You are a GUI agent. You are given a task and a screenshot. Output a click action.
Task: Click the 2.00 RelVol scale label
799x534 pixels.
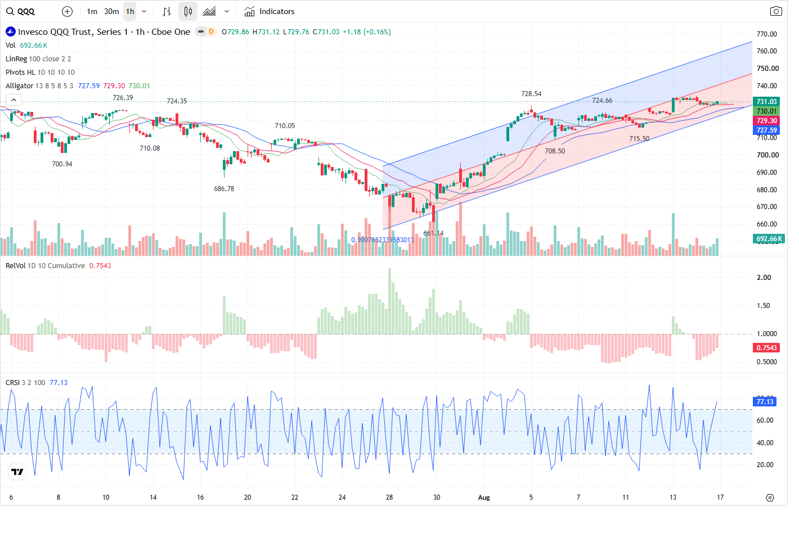coord(764,278)
